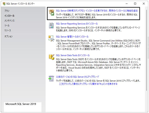Viewport: 149px width, 113px height.
Task: Click the Reporting Services report document icon
Action: [x=51, y=25]
